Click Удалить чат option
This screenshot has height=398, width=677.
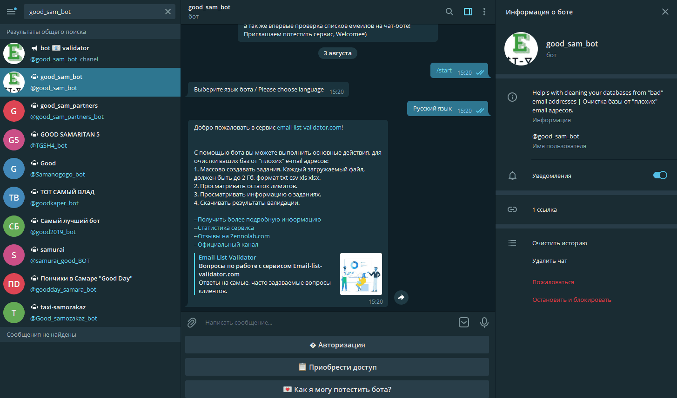[550, 261]
